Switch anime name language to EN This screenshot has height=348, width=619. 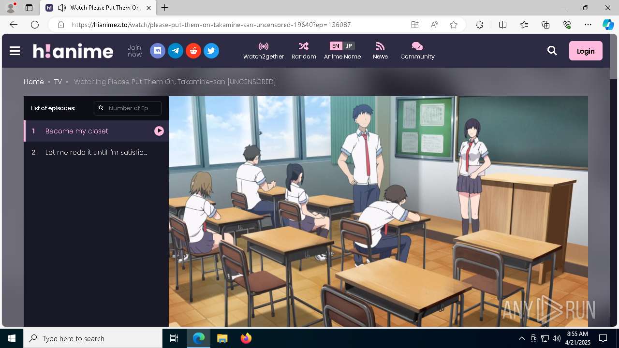click(x=336, y=46)
